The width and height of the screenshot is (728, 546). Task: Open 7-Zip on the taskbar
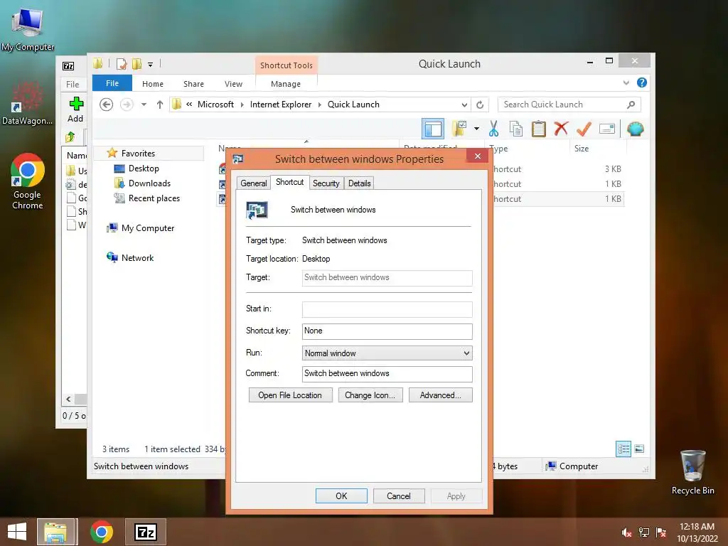[x=145, y=532]
